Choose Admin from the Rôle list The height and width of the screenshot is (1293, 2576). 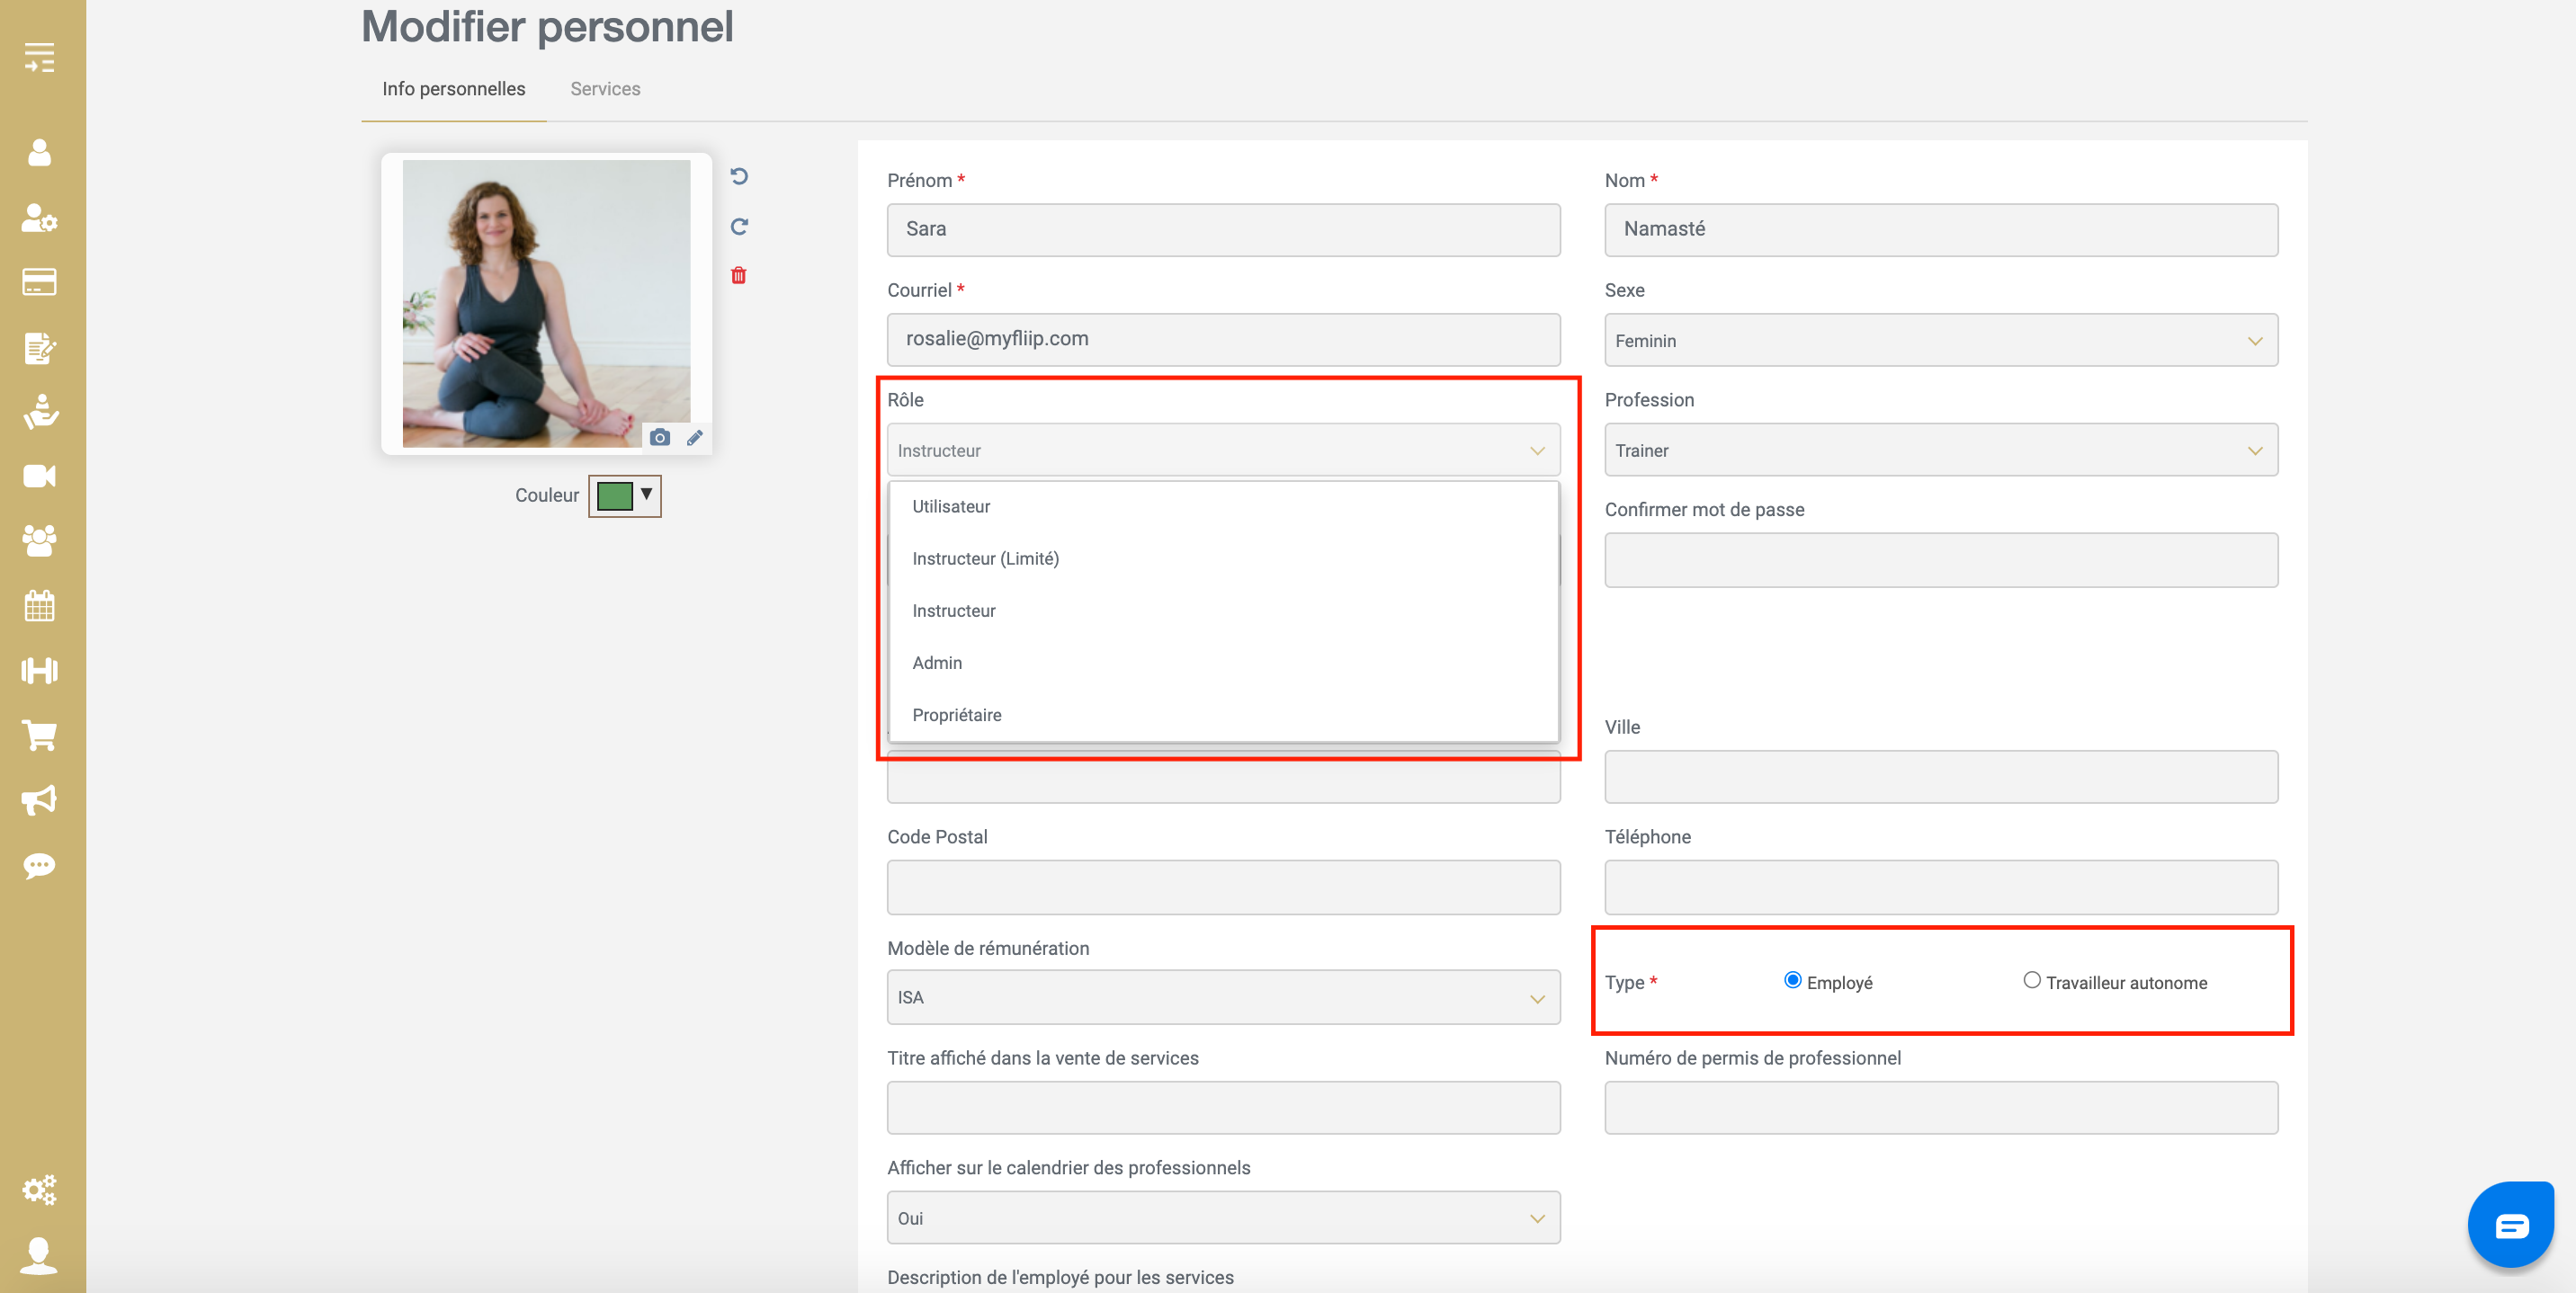(937, 663)
